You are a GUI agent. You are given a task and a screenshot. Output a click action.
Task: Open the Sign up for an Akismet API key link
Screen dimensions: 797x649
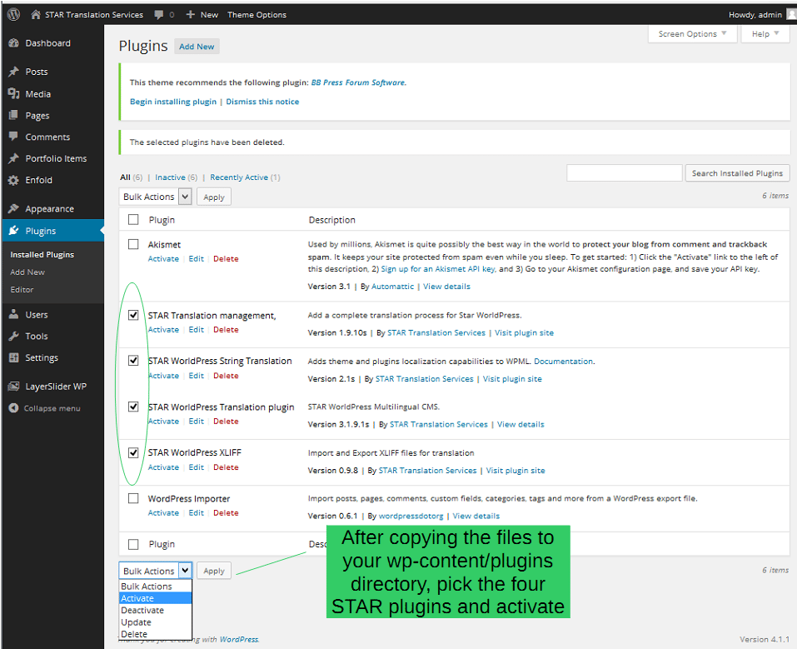tap(439, 269)
